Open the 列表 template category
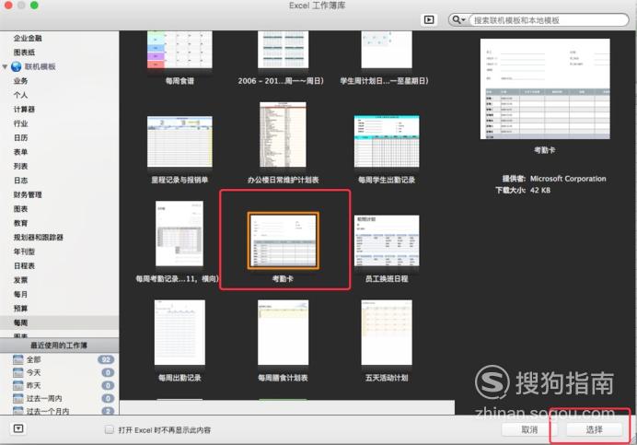The width and height of the screenshot is (637, 445). click(x=21, y=167)
